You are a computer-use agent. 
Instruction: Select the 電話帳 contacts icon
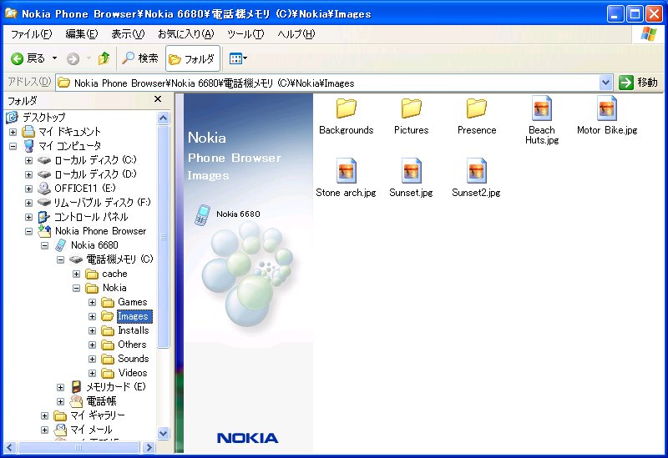(76, 401)
